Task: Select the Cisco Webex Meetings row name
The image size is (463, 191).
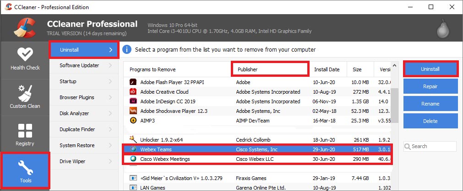Action: [x=165, y=159]
